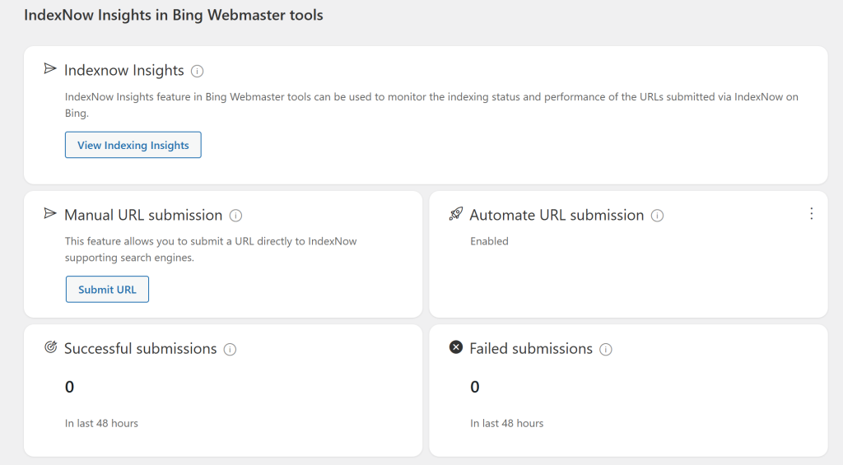
Task: Select the 'Enabled' status text
Action: click(x=489, y=241)
